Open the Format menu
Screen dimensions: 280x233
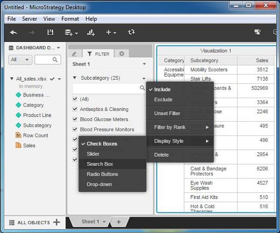(x=70, y=19)
